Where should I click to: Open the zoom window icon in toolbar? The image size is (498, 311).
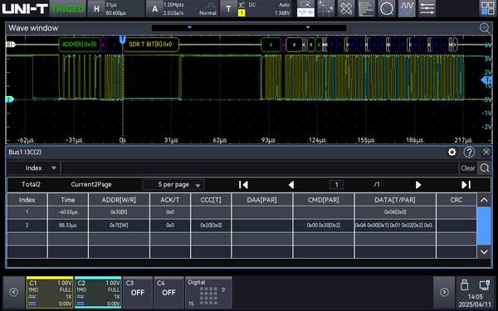pyautogui.click(x=305, y=8)
